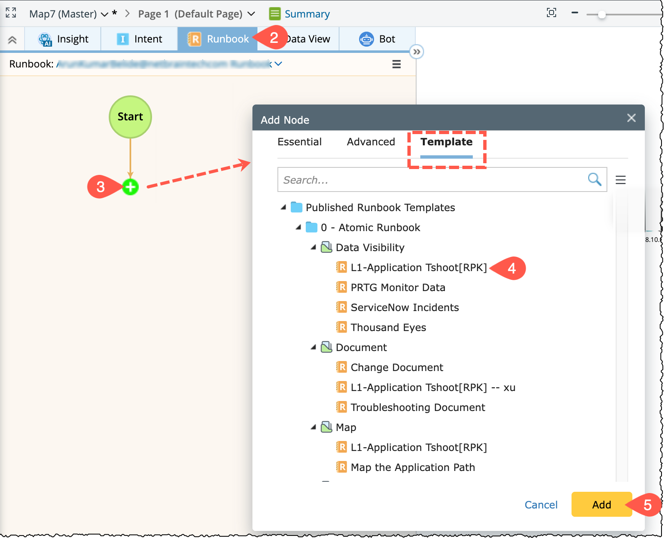The width and height of the screenshot is (664, 538).
Task: Click the search magnifier icon
Action: tap(594, 179)
